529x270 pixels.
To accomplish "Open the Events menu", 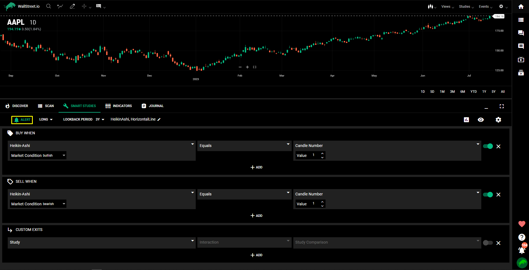I will pyautogui.click(x=485, y=7).
